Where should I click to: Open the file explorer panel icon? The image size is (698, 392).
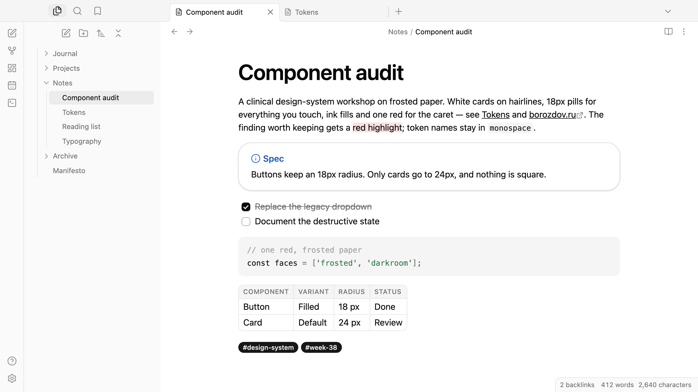tap(57, 11)
